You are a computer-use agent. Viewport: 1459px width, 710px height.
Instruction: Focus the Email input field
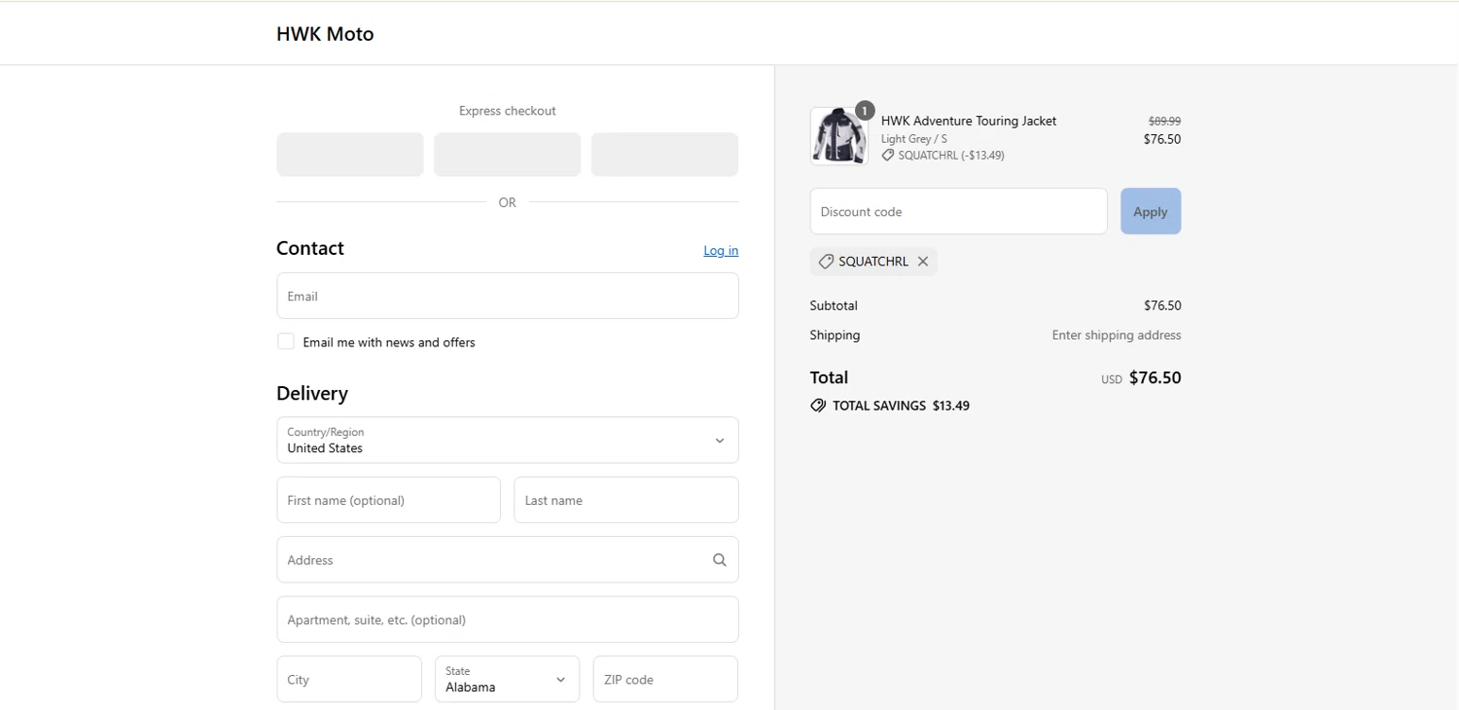[x=507, y=296]
